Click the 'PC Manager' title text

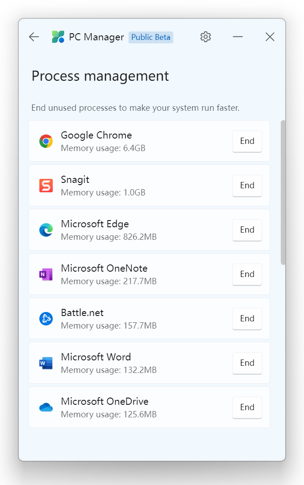96,37
